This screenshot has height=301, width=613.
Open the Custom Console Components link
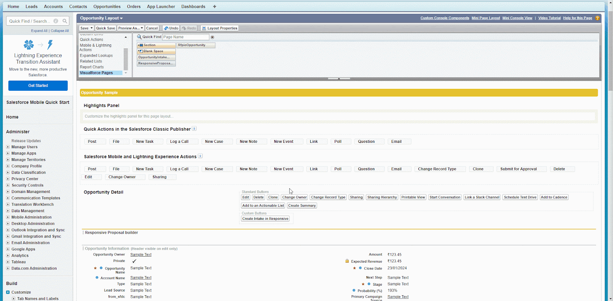(445, 18)
